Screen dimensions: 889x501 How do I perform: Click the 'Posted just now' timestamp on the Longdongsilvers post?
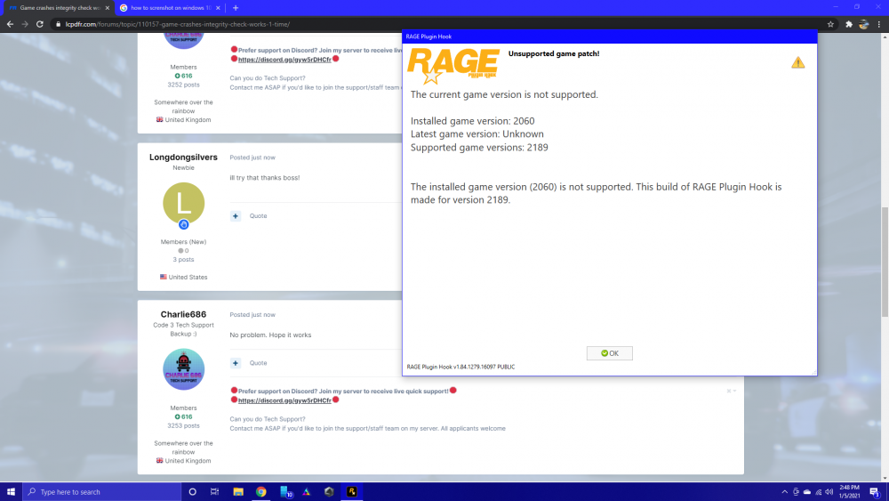pyautogui.click(x=252, y=158)
